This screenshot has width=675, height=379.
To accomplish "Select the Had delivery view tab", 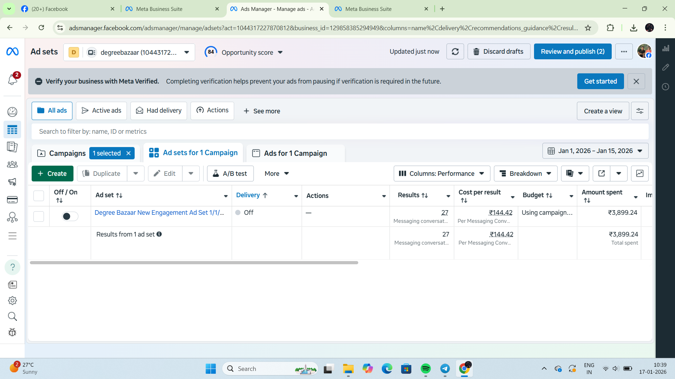I will tap(159, 111).
